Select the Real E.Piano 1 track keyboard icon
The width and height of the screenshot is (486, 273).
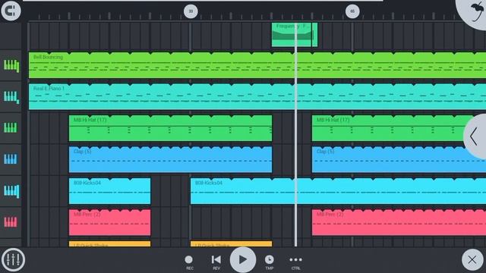click(x=11, y=97)
